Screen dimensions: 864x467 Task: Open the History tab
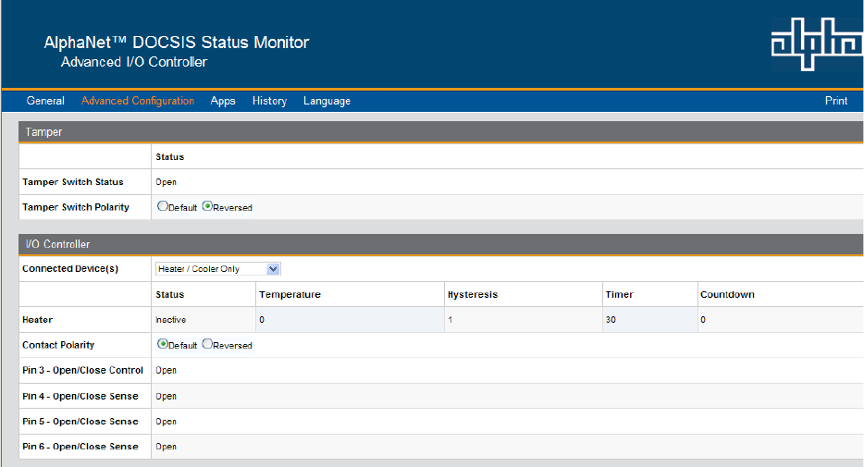tap(269, 101)
